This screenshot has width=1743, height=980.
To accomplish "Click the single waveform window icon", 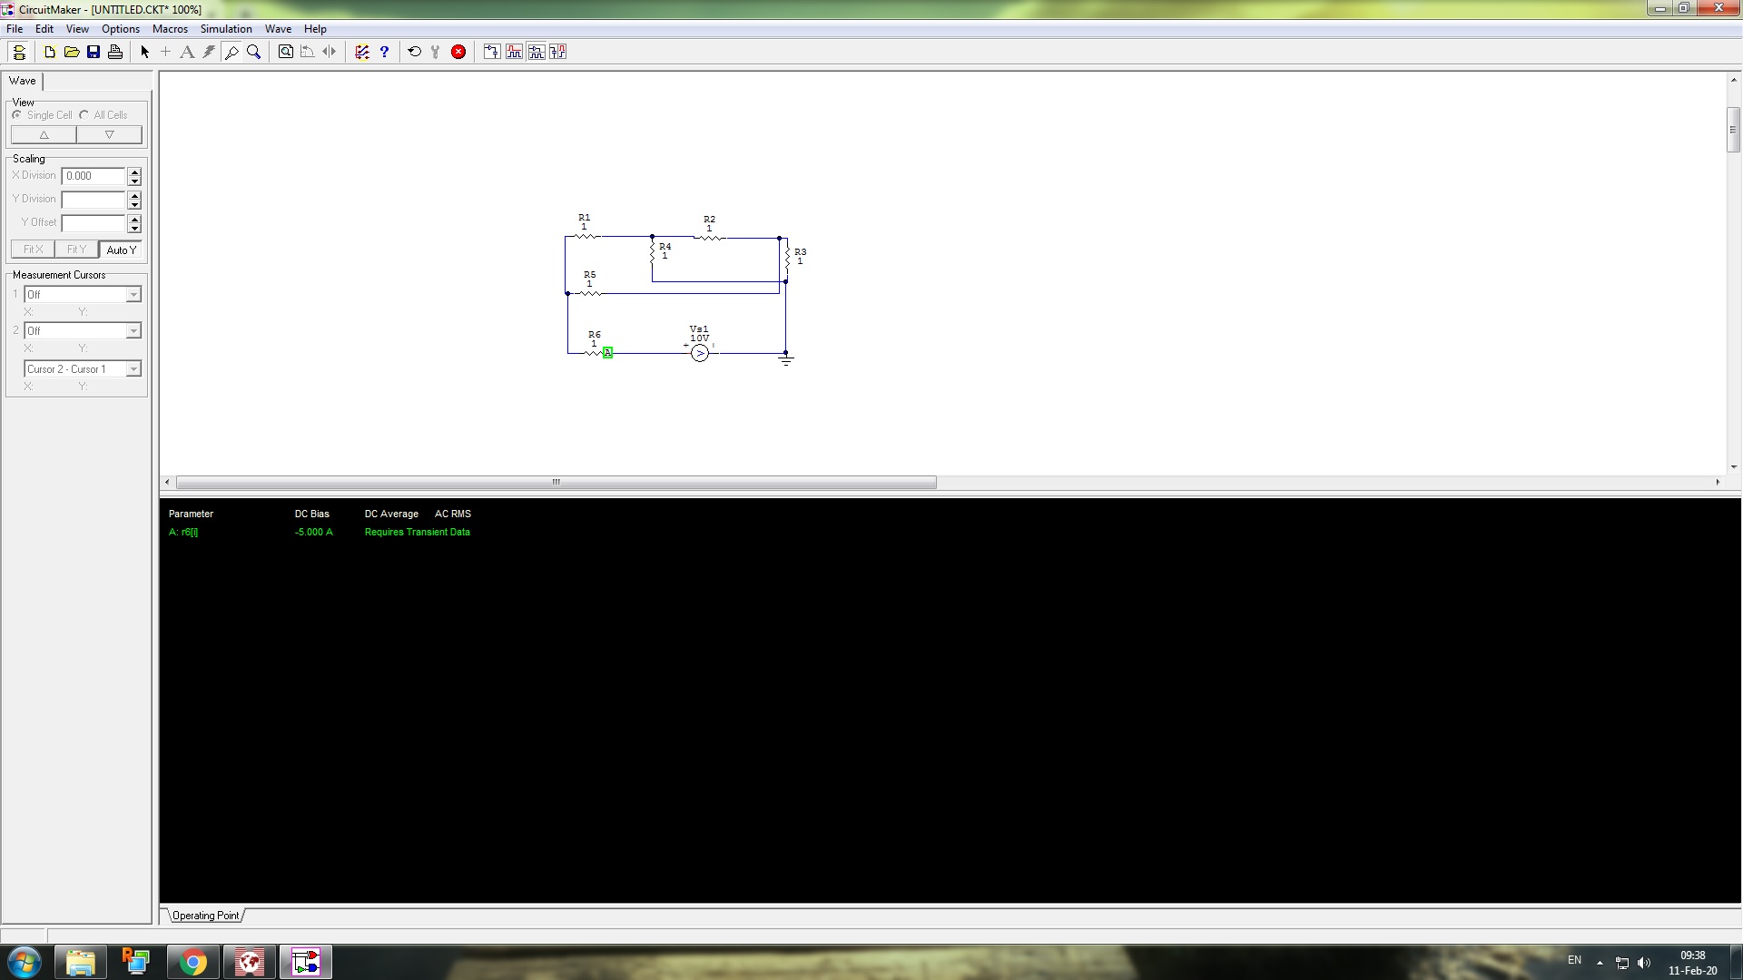I will coord(514,52).
